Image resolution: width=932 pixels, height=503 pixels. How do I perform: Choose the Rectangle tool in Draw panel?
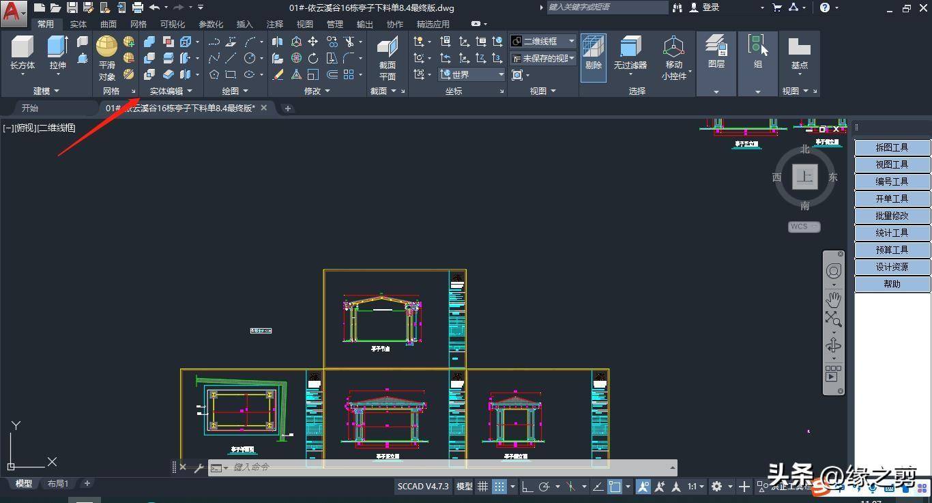231,74
